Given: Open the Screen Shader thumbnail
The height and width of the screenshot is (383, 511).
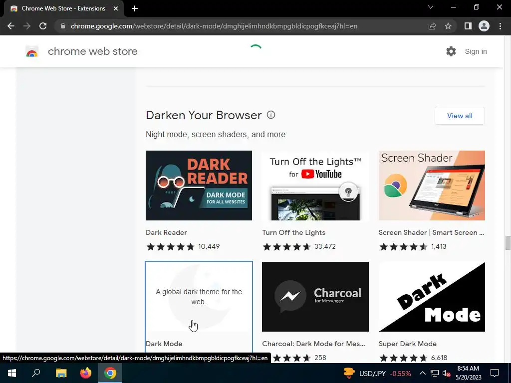Looking at the screenshot, I should (432, 186).
